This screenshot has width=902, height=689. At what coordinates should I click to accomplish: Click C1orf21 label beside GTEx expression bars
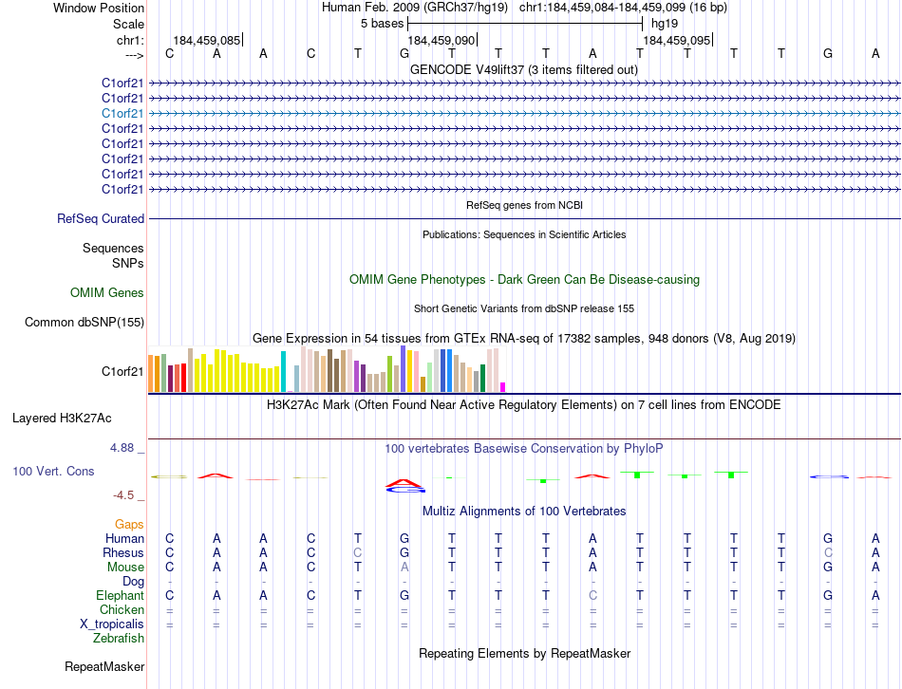pos(122,371)
